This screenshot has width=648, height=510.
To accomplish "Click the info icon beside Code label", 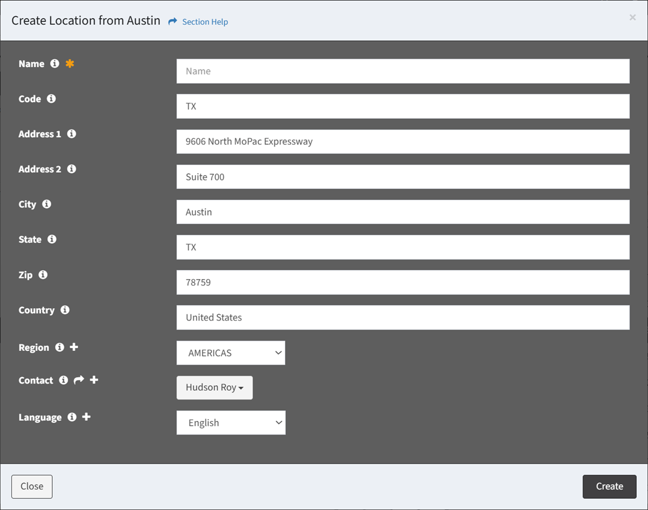I will pyautogui.click(x=51, y=99).
